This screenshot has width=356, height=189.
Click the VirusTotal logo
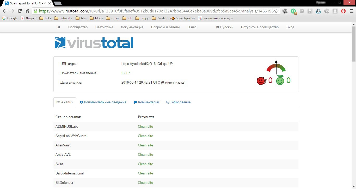coord(94,43)
